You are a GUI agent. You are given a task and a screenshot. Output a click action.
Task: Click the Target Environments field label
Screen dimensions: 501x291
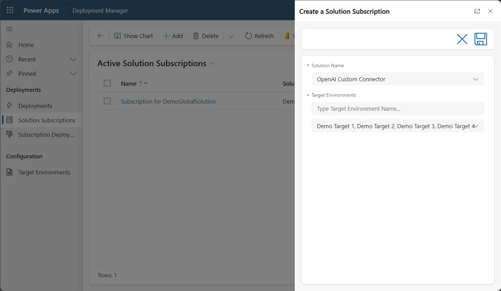click(334, 95)
